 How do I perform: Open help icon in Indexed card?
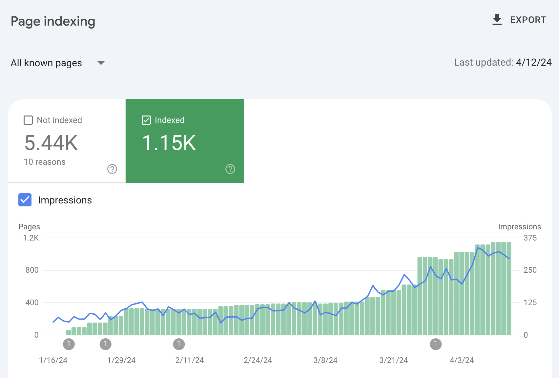pos(230,169)
